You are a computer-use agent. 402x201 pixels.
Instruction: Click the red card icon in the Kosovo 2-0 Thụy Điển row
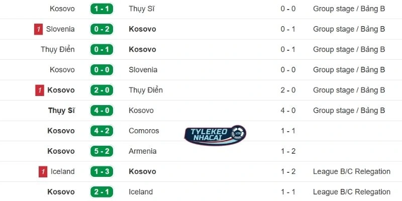pos(39,90)
